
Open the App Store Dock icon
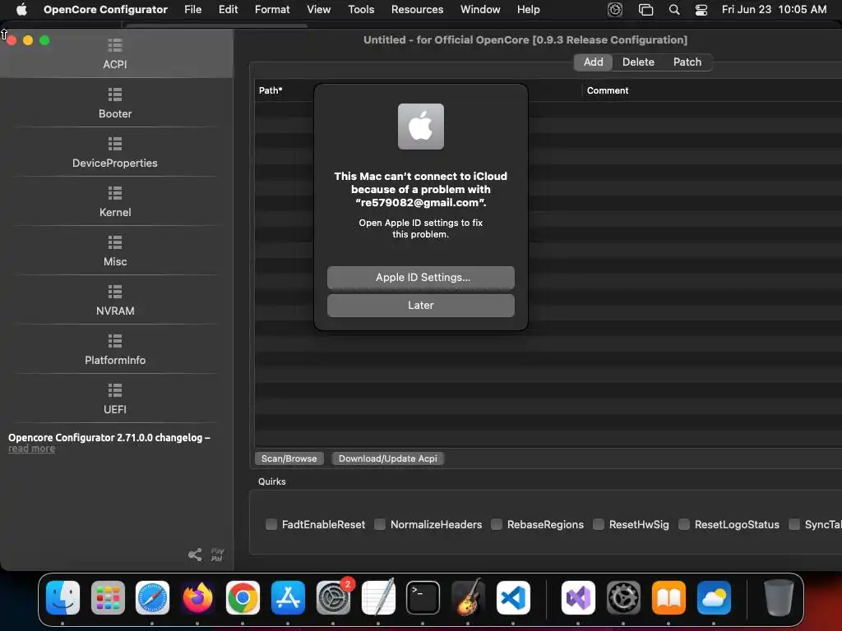(288, 598)
